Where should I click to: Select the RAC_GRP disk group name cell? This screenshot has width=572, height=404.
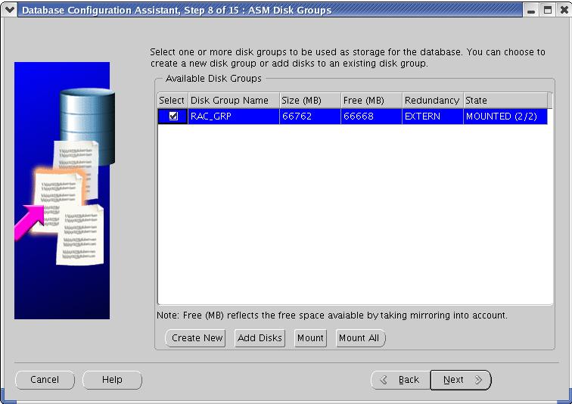[x=233, y=117]
